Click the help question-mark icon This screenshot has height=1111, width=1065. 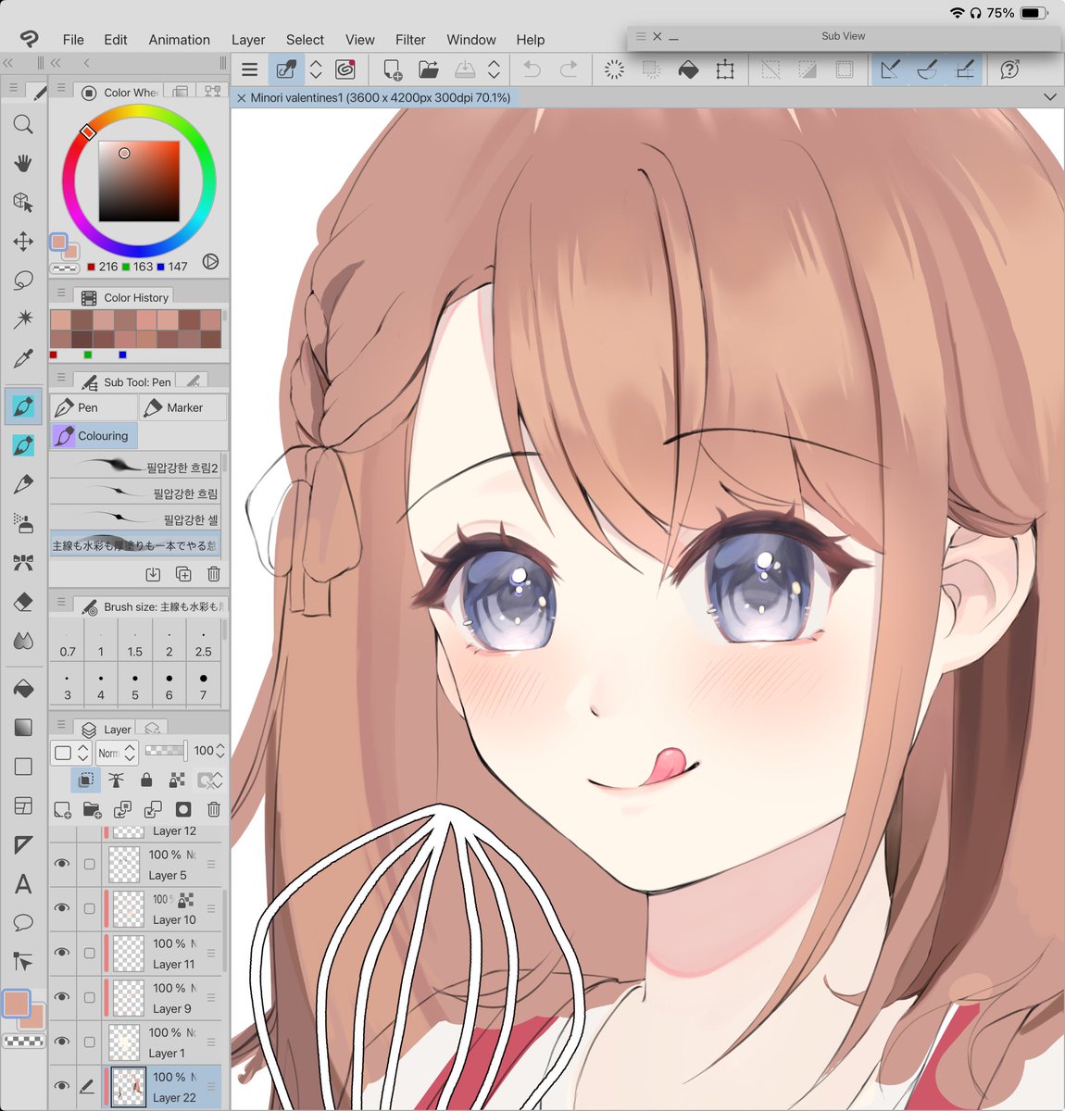coord(1010,69)
